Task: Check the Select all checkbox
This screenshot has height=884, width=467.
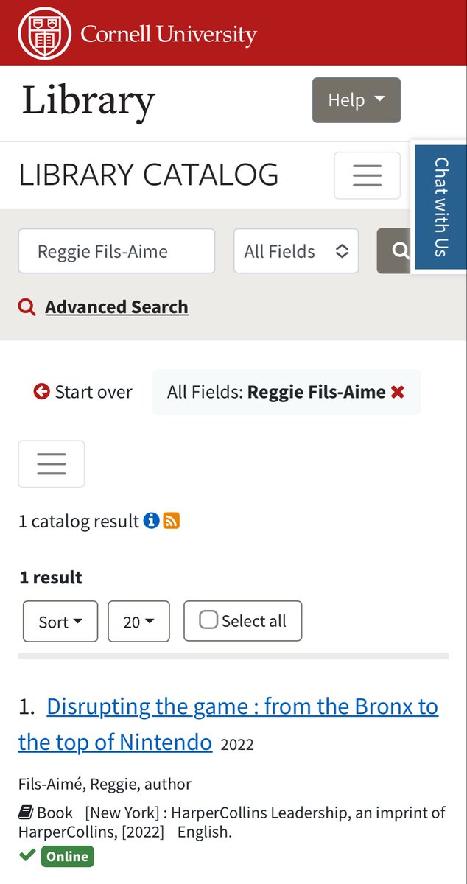Action: (x=208, y=620)
